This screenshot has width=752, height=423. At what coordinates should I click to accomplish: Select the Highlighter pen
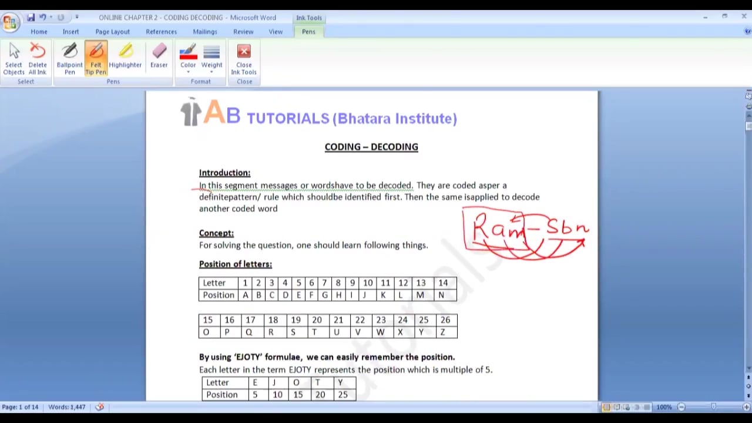(125, 56)
